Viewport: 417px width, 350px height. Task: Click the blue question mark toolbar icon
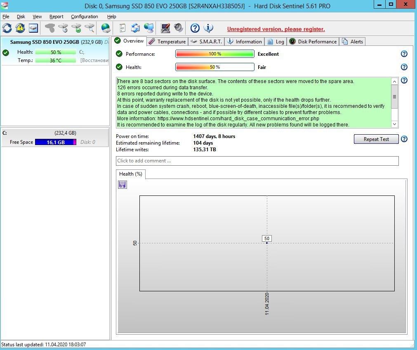point(195,28)
